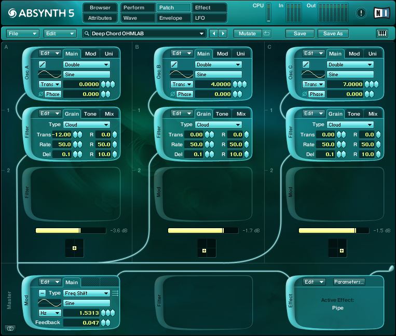The width and height of the screenshot is (396, 336).
Task: Open Osc A Double mode dropdown
Action: 87,65
